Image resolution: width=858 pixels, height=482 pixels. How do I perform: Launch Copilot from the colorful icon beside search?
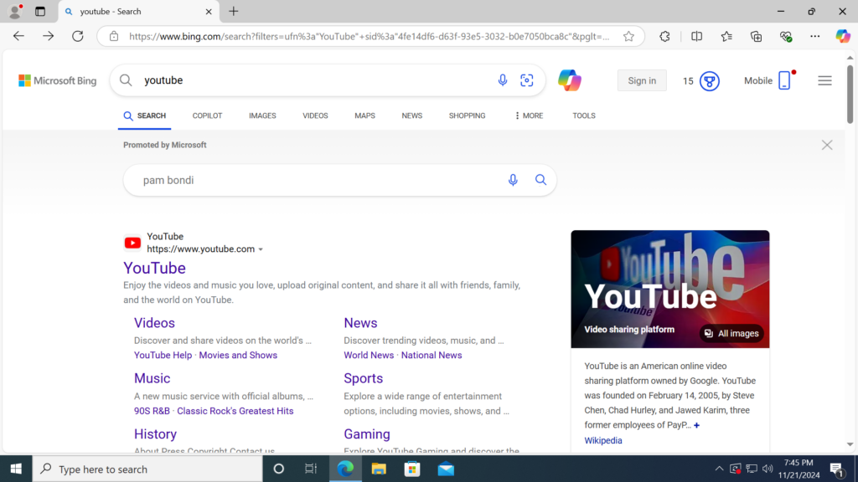570,80
